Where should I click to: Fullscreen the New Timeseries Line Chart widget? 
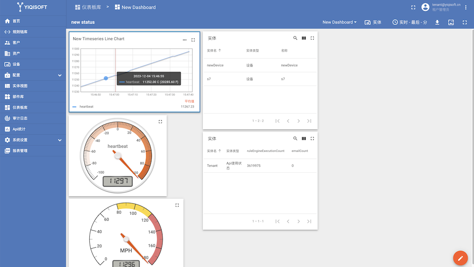pos(193,40)
